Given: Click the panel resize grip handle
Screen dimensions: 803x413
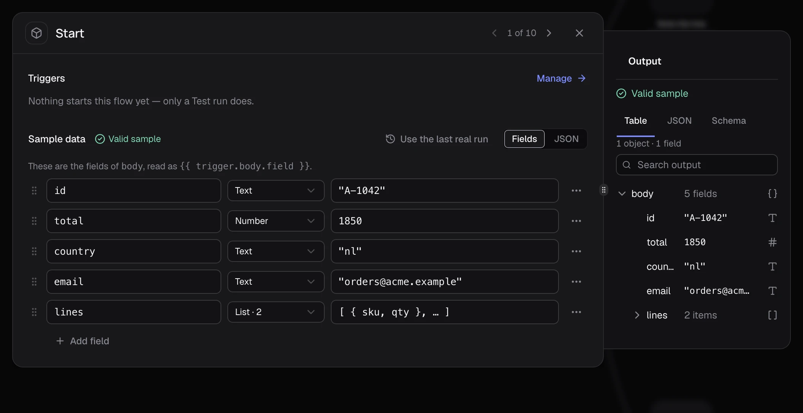Looking at the screenshot, I should pos(604,190).
